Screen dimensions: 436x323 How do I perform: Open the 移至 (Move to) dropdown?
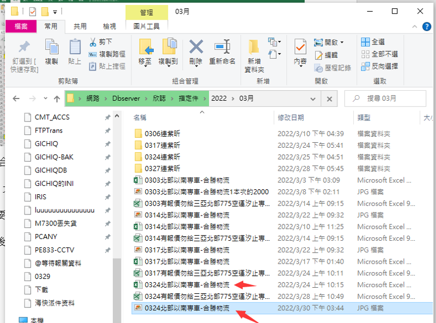(x=145, y=62)
